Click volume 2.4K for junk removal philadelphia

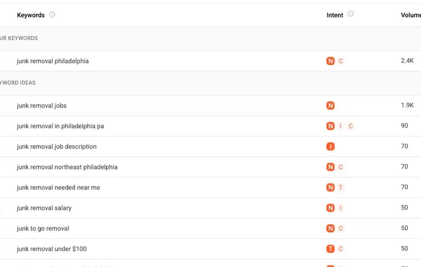coord(407,61)
